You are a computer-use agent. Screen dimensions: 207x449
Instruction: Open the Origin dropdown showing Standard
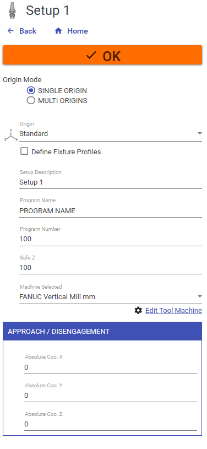(x=111, y=134)
